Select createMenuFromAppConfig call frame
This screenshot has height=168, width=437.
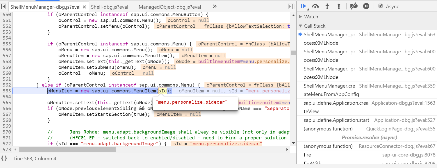point(367,90)
